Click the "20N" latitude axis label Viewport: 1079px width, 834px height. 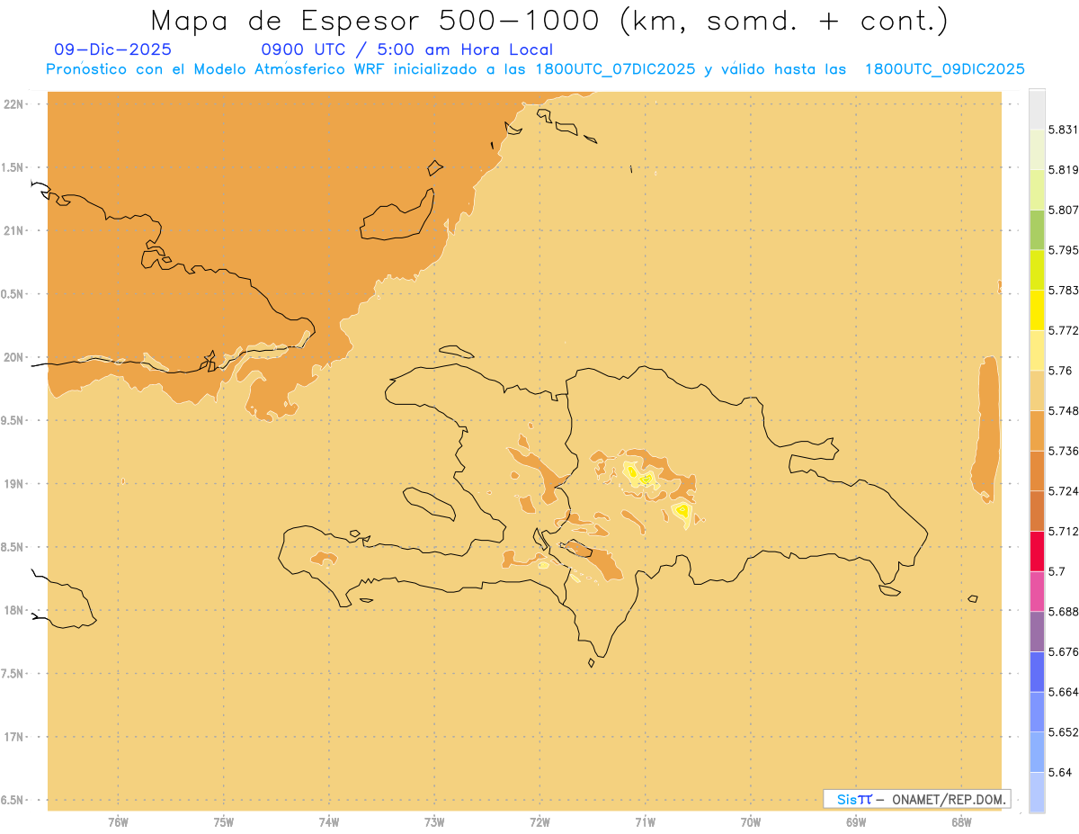point(13,357)
